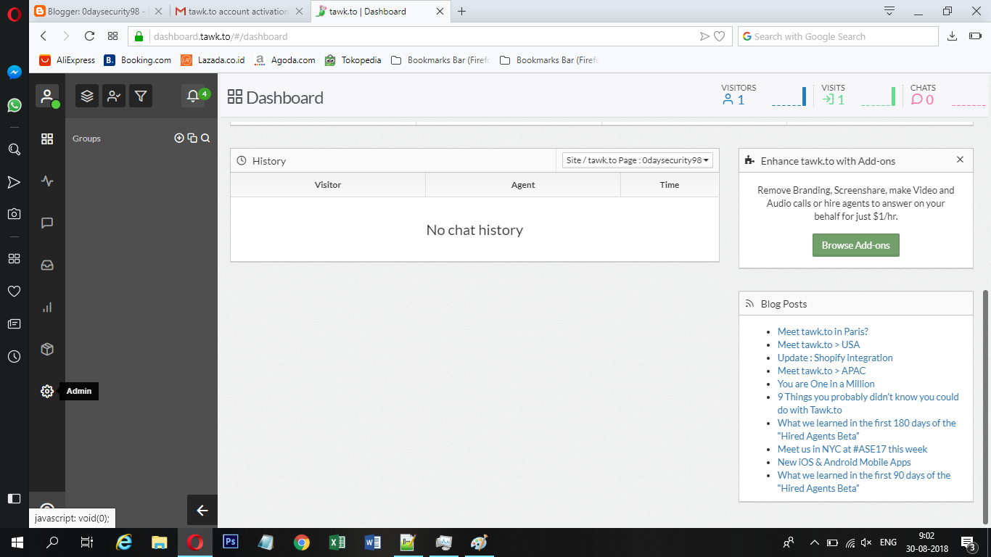The width and height of the screenshot is (991, 557).
Task: Open the Add-ons cube sidebar icon
Action: [x=47, y=349]
